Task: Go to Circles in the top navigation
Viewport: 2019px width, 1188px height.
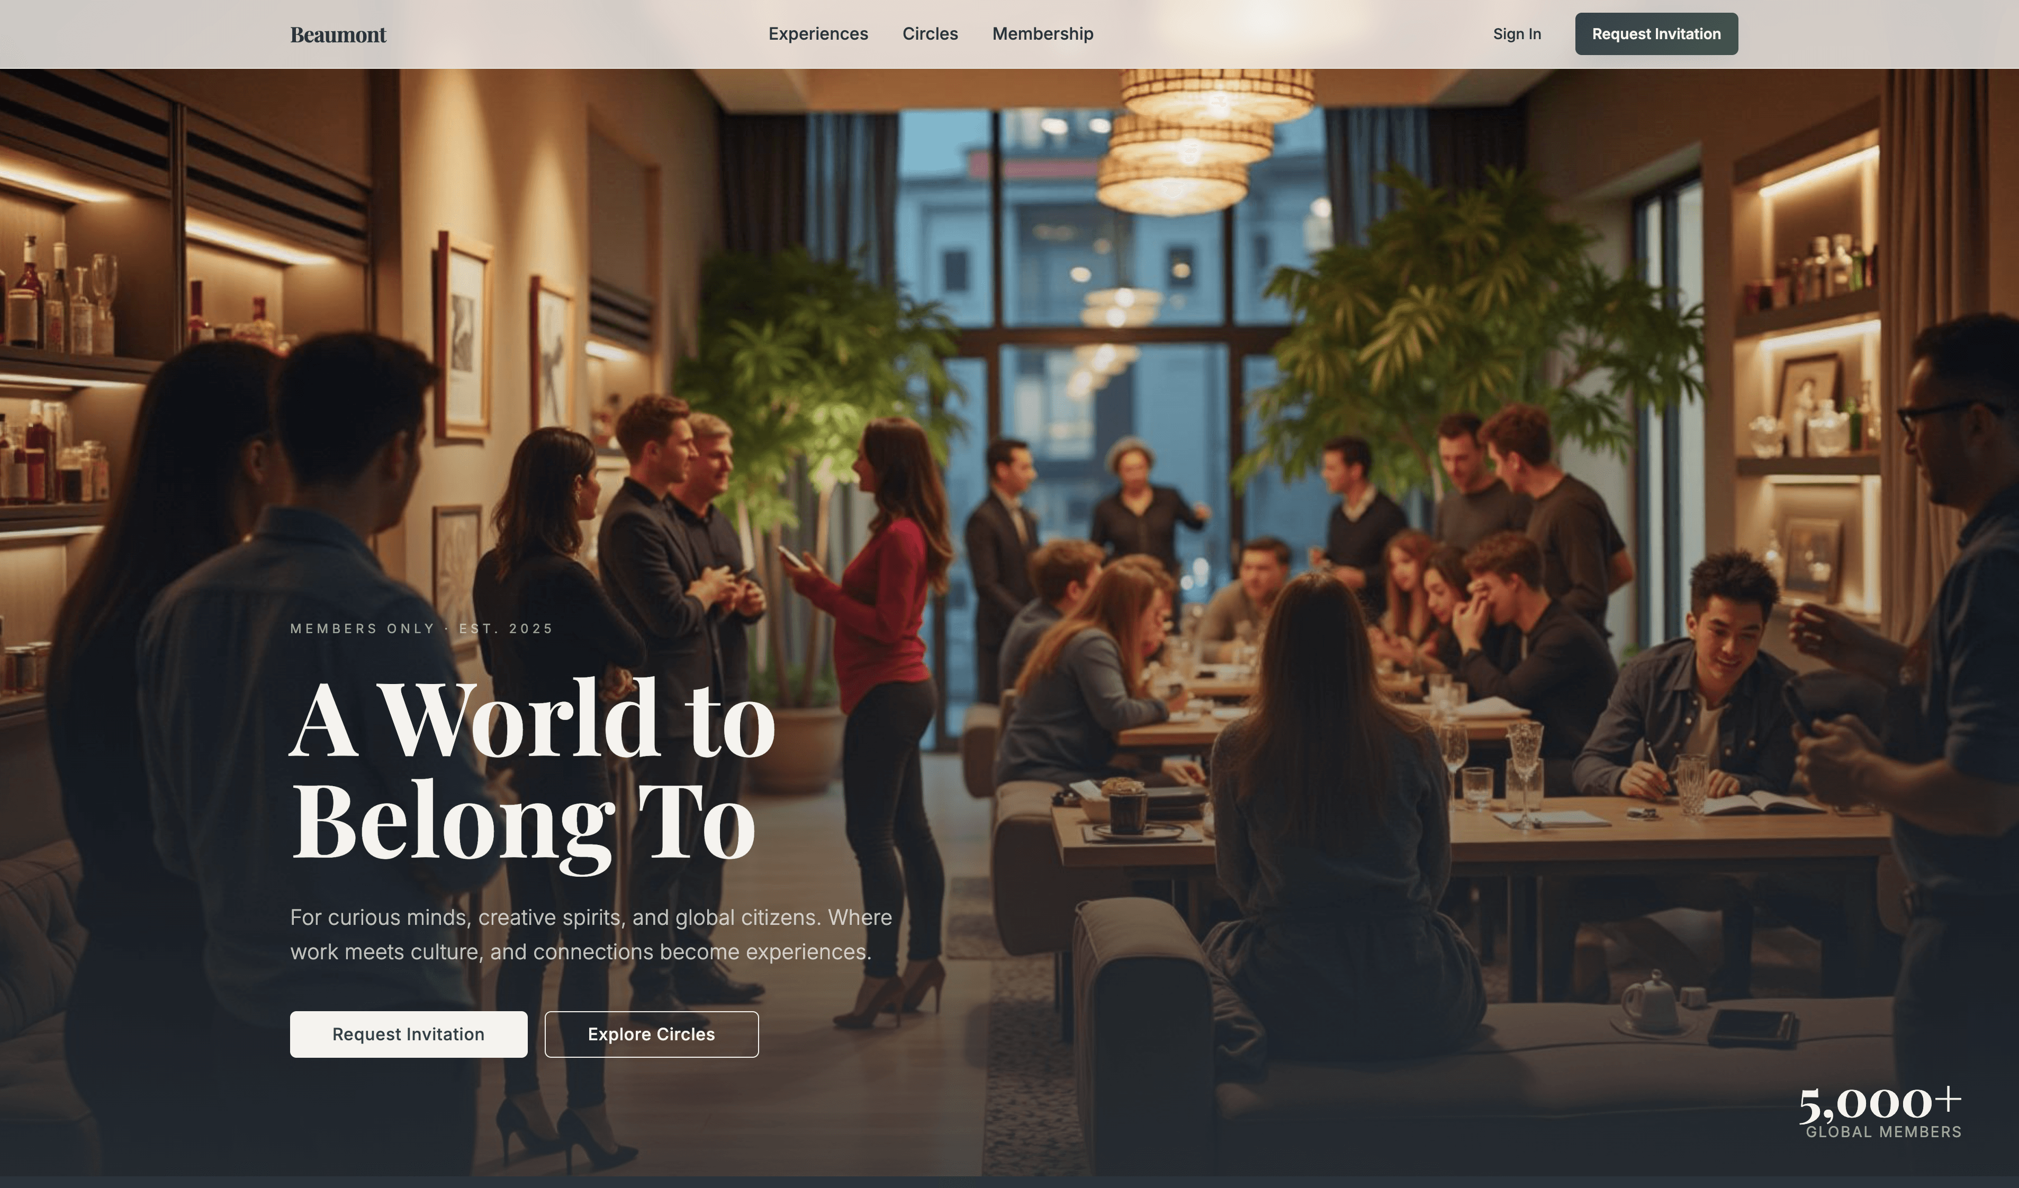Action: click(x=930, y=34)
